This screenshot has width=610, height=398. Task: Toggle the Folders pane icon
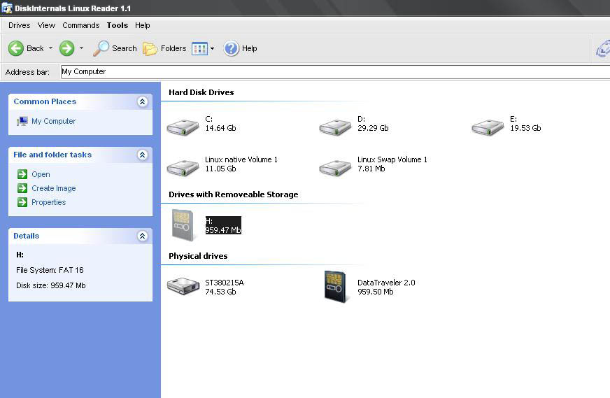(150, 49)
